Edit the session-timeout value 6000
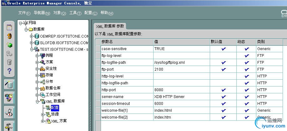 (182, 104)
